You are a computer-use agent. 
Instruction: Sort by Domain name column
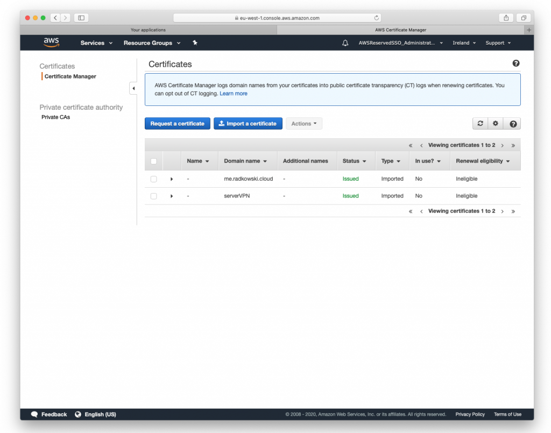(x=245, y=161)
